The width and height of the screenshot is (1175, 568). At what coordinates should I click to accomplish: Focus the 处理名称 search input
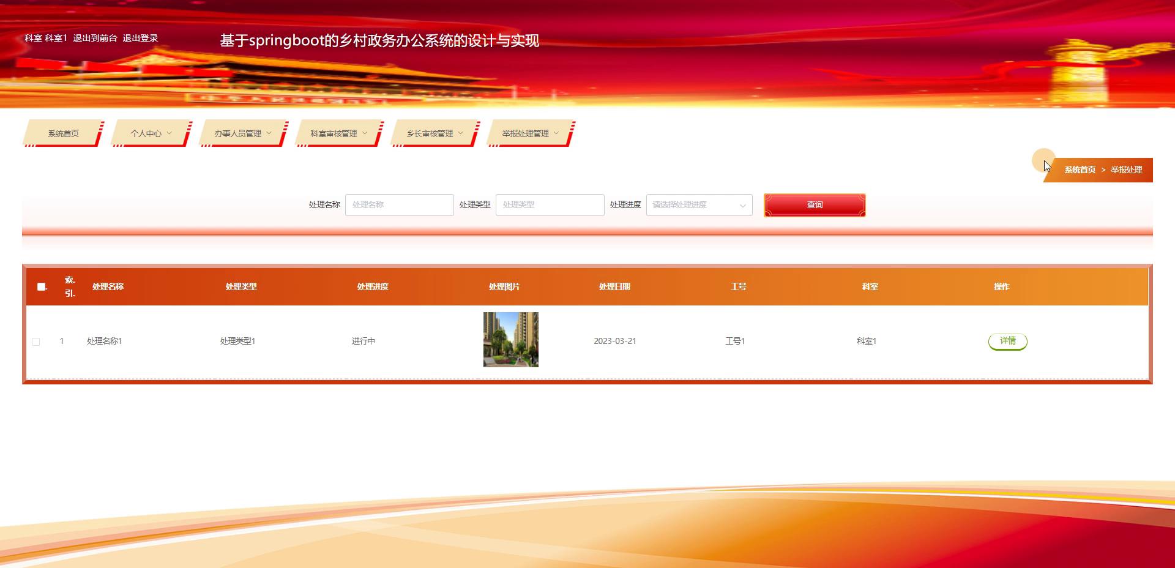pos(399,205)
